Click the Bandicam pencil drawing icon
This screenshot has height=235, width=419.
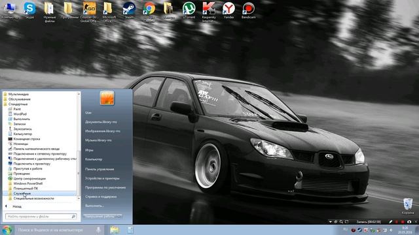coord(390,222)
